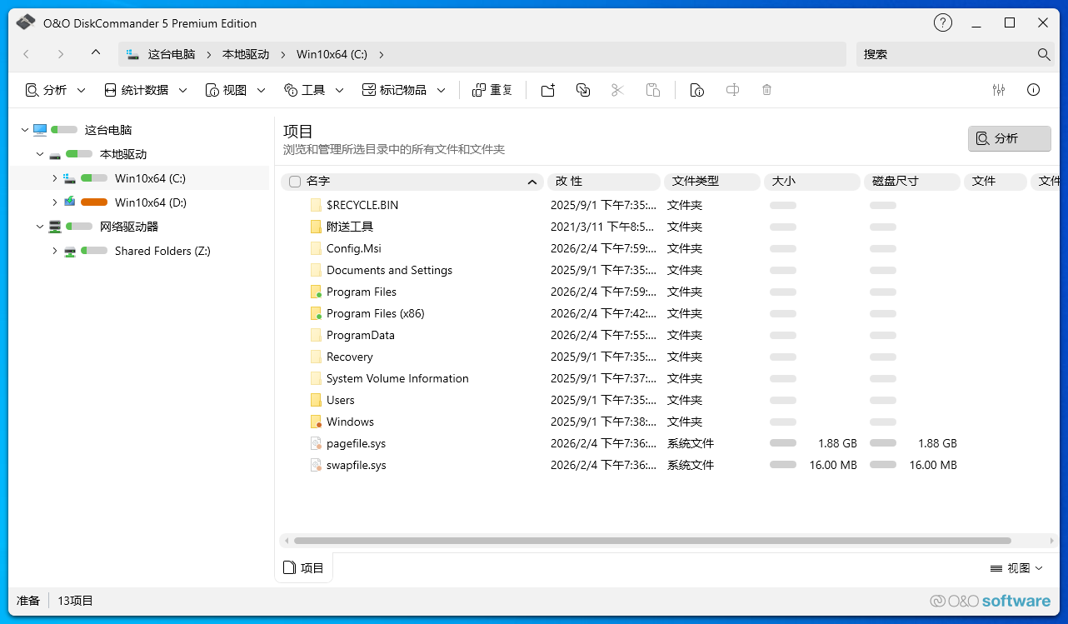Select the 项目 tab at the bottom
Image resolution: width=1068 pixels, height=624 pixels.
(x=304, y=568)
